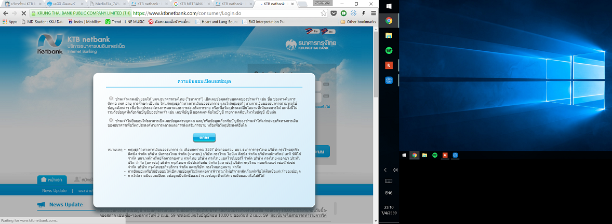Open a new tab with the tab-strip button
Screen dimensions: 612x224
click(x=302, y=4)
